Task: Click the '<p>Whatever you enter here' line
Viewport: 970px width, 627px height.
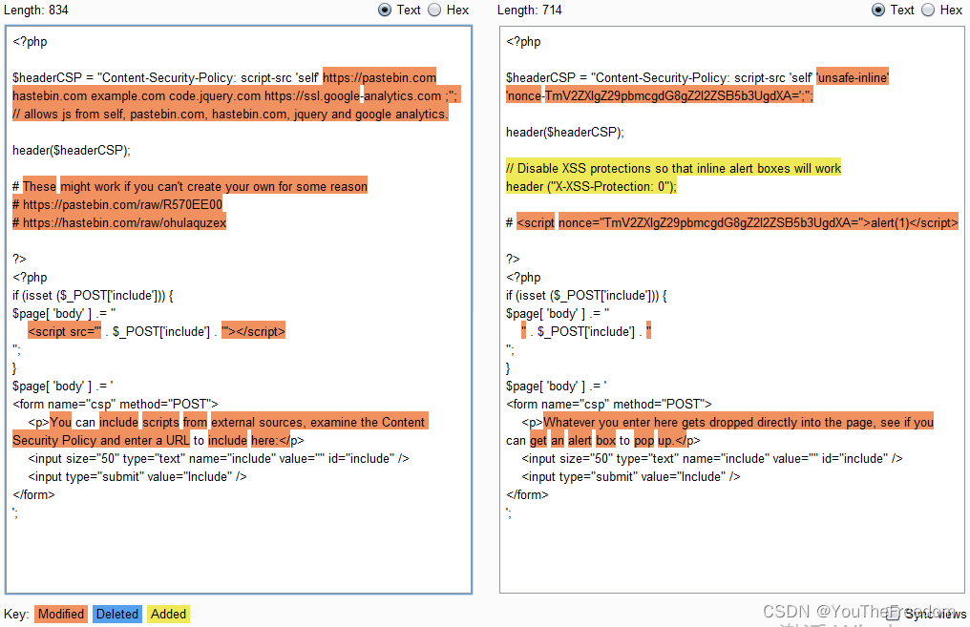Action: [x=727, y=423]
